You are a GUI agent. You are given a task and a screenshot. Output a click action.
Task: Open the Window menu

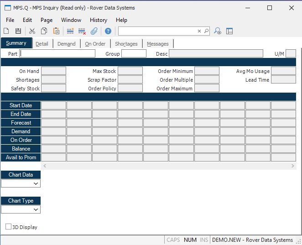(71, 20)
